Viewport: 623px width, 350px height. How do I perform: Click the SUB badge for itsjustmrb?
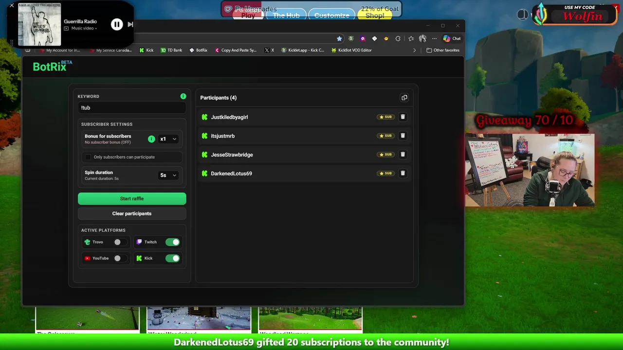(385, 136)
